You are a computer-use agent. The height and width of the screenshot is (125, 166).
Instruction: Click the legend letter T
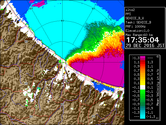point(158,118)
